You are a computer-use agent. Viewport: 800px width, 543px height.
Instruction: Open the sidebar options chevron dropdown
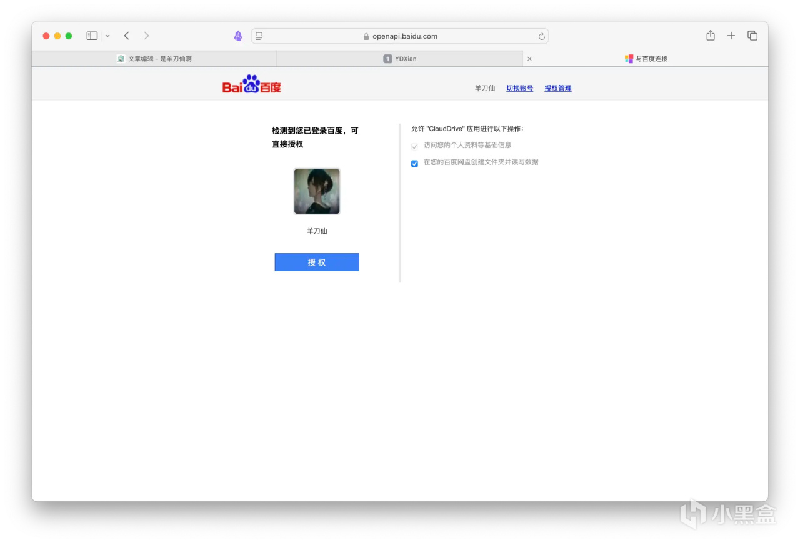pos(107,36)
